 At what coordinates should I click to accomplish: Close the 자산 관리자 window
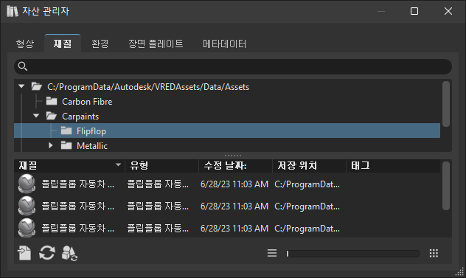[448, 11]
